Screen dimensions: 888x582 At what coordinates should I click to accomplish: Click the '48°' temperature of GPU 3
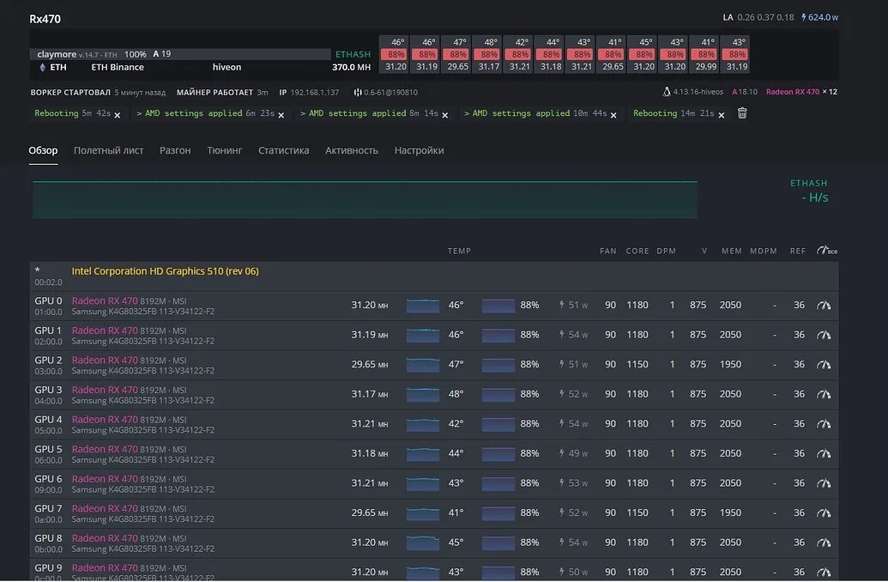(456, 394)
